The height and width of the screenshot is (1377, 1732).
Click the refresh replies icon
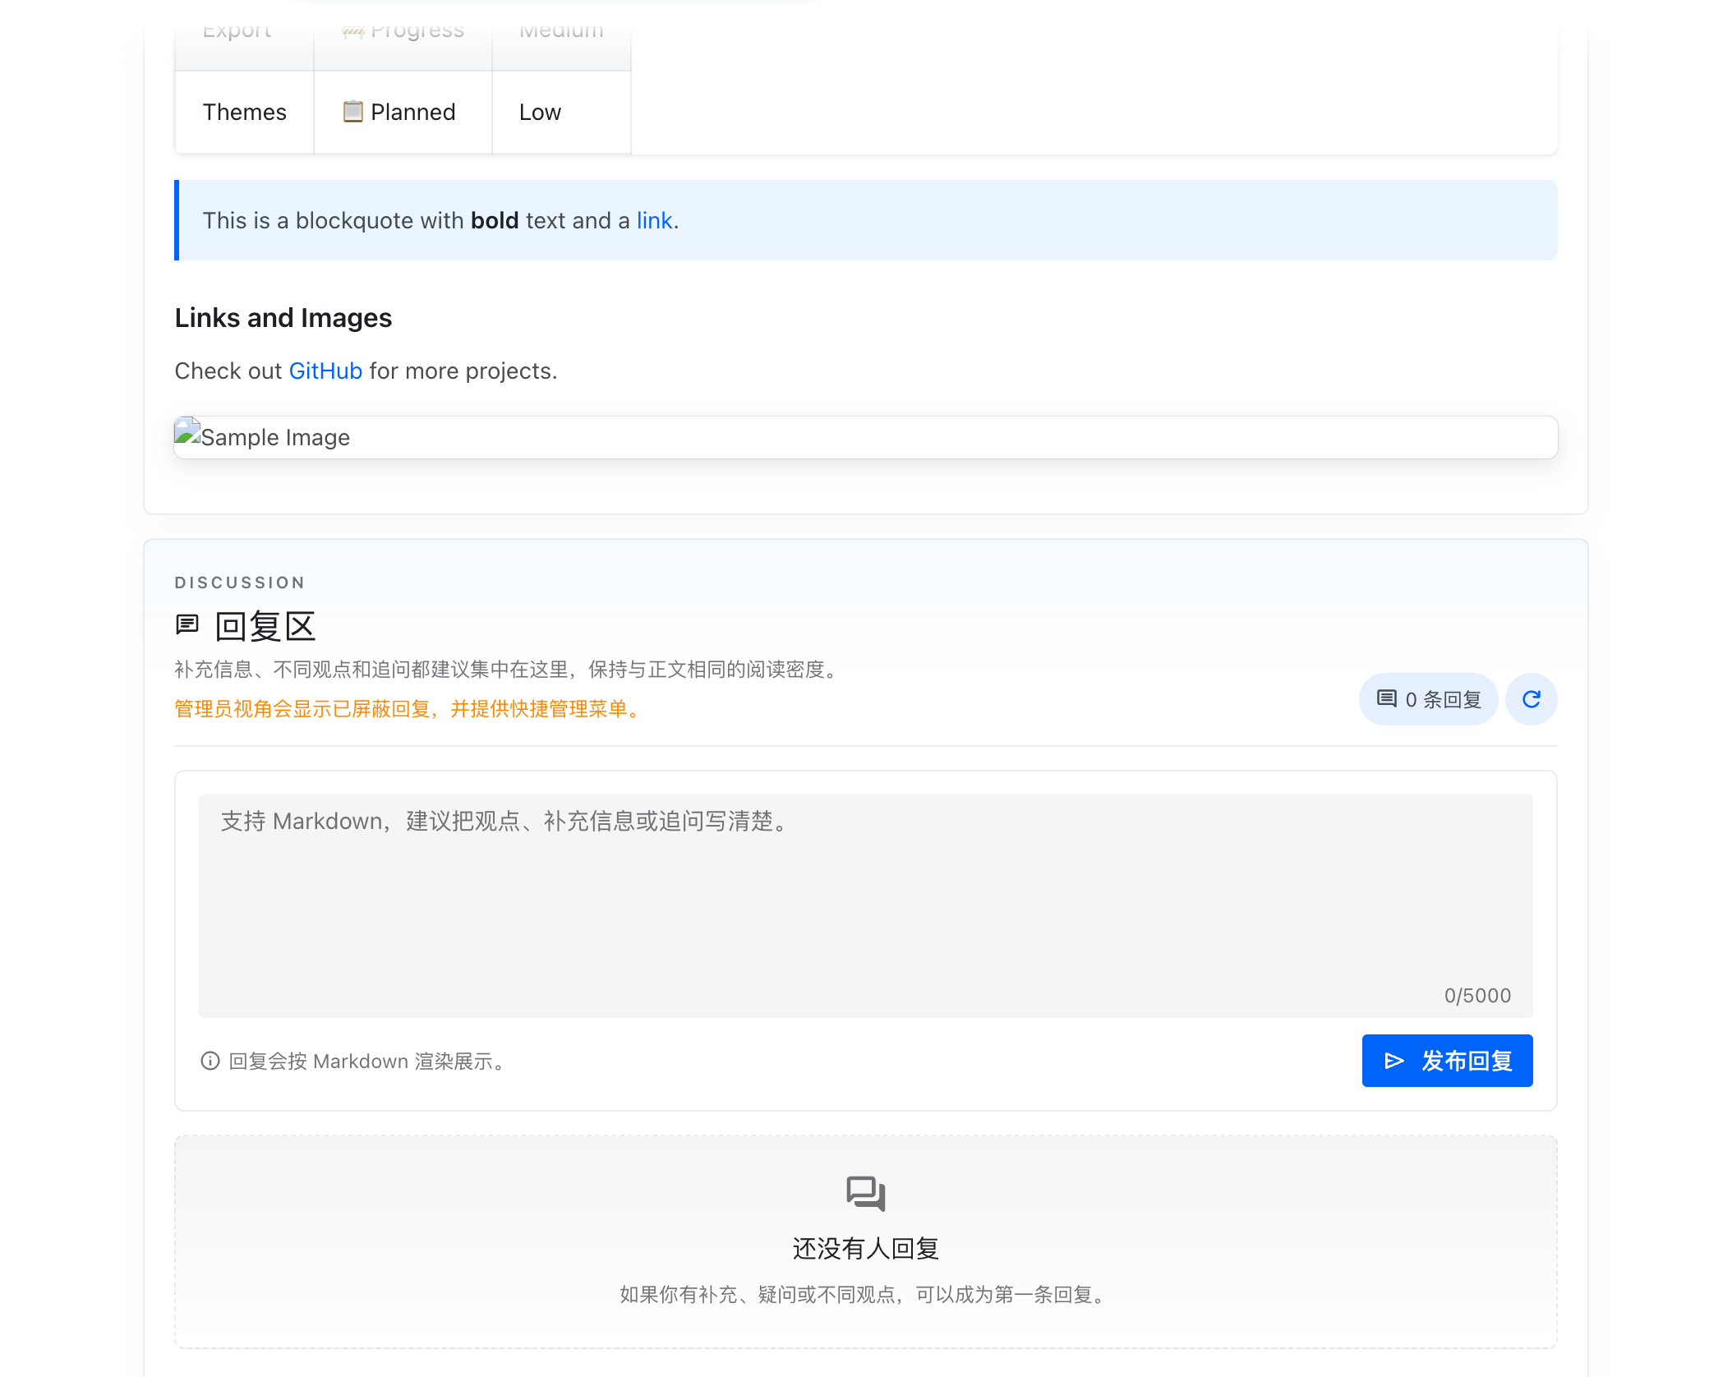1530,699
